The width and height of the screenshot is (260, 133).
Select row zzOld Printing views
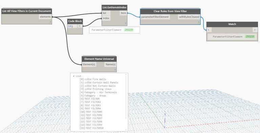pyautogui.click(x=95, y=89)
